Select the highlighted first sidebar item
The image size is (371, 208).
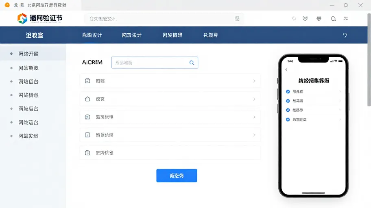click(x=33, y=54)
